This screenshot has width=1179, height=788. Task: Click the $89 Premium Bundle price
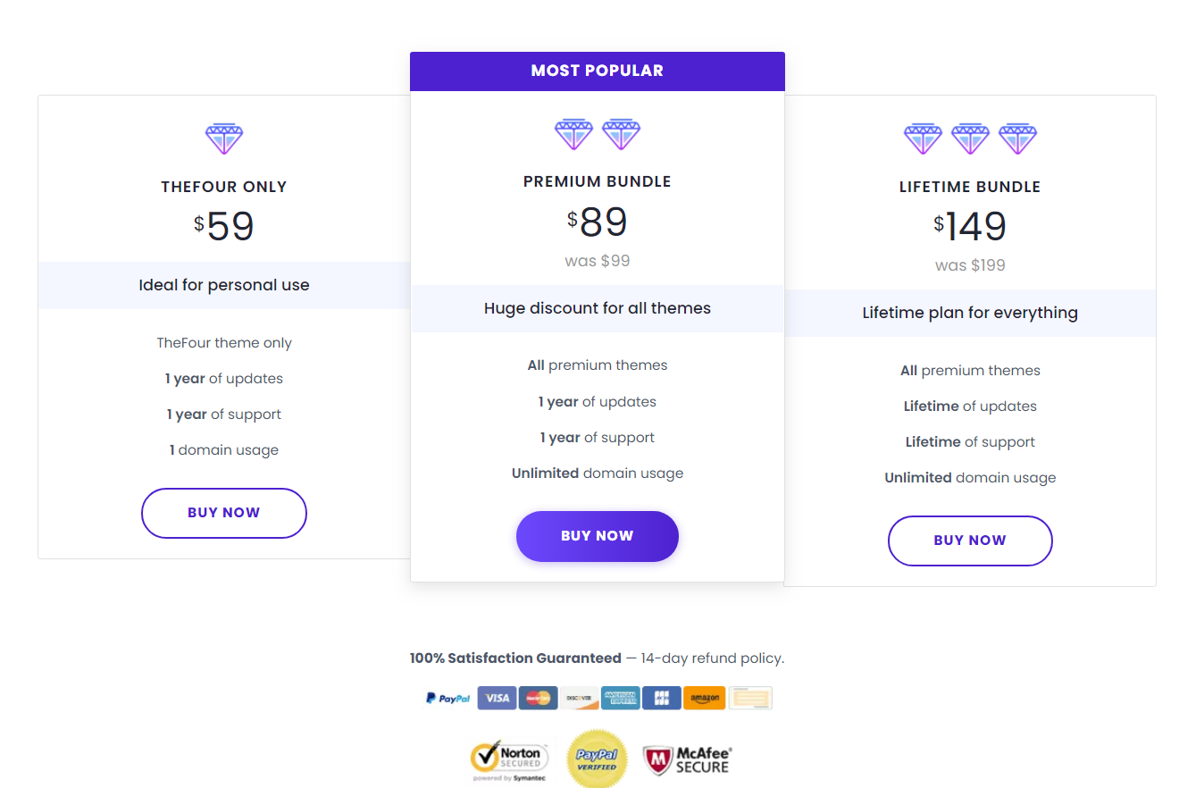597,222
